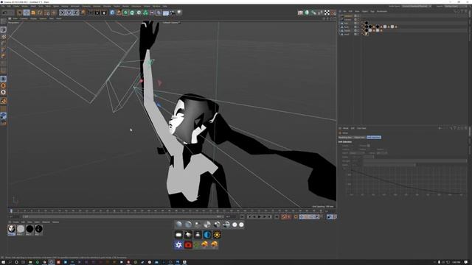Switch to the Modeling Axis tab

[345, 138]
